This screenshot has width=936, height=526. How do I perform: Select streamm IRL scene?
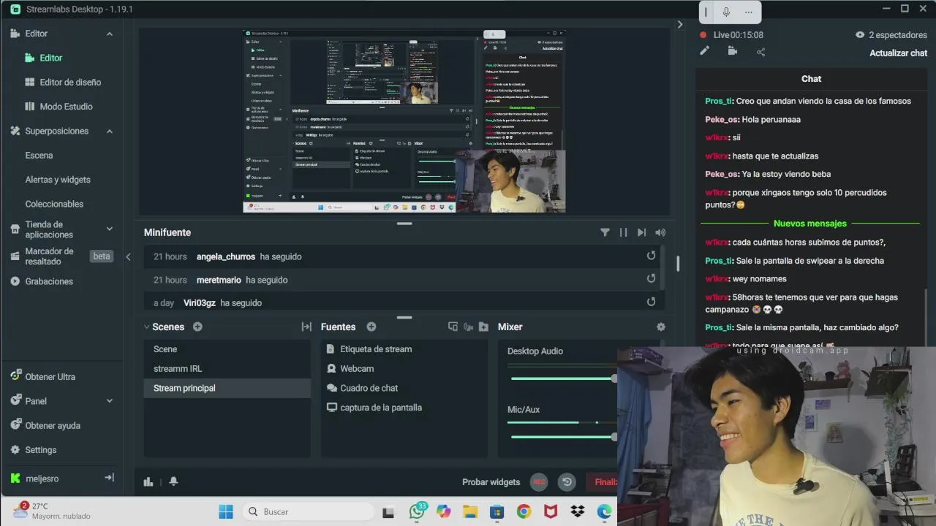pos(227,368)
